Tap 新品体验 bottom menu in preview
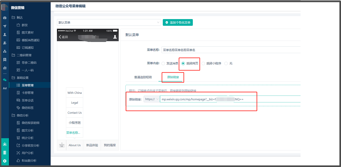 pos(92,145)
